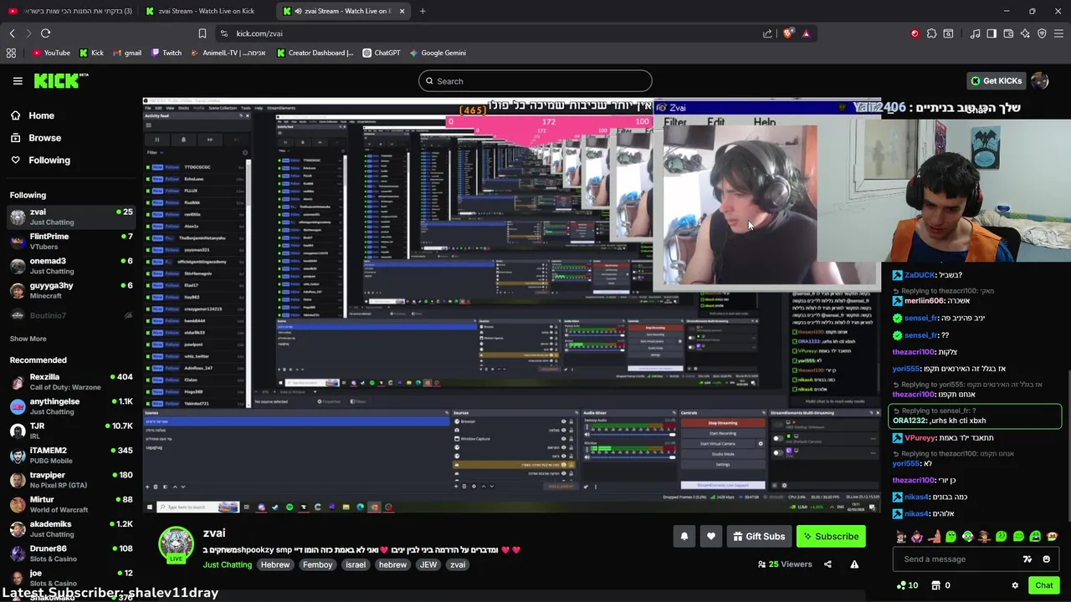Open FlintPrime channel in sidebar

71,242
